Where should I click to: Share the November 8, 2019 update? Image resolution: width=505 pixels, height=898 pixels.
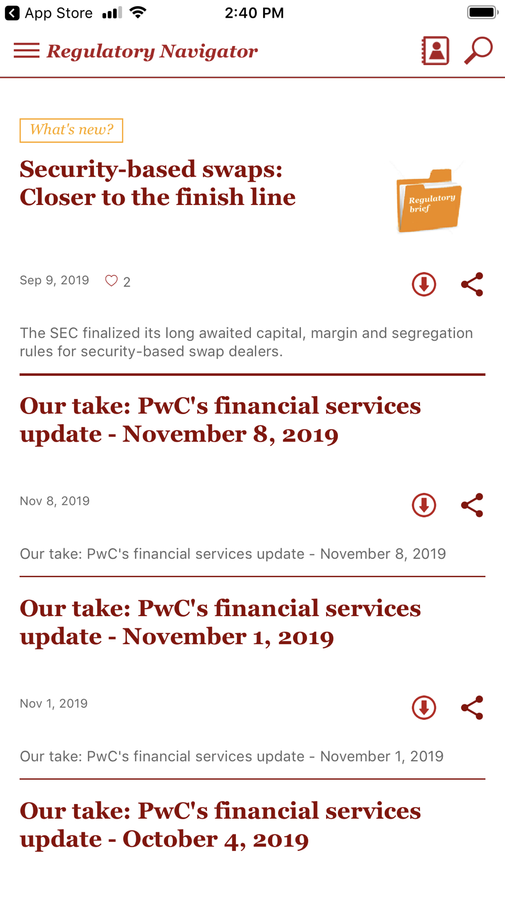[472, 505]
